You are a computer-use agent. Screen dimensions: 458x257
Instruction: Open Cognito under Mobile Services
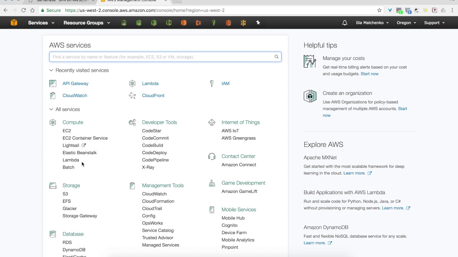click(229, 226)
